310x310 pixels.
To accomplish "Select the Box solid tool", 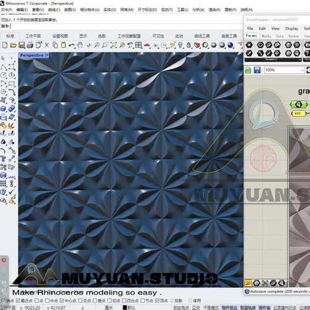I will (3, 108).
